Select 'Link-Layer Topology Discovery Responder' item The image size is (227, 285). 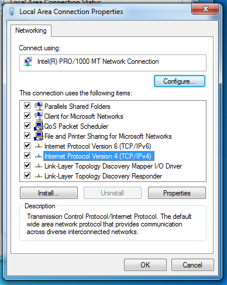tap(103, 176)
